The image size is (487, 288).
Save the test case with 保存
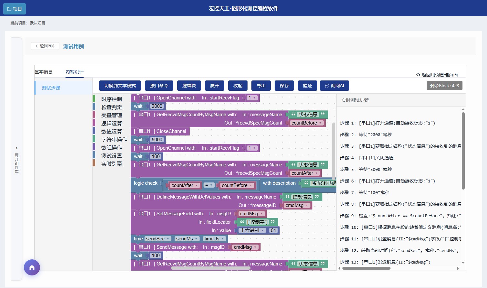pos(284,85)
